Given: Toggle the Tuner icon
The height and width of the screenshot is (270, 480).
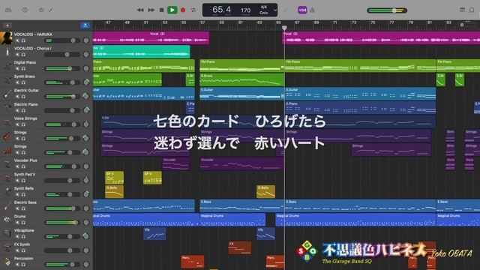Looking at the screenshot, I should 286,10.
